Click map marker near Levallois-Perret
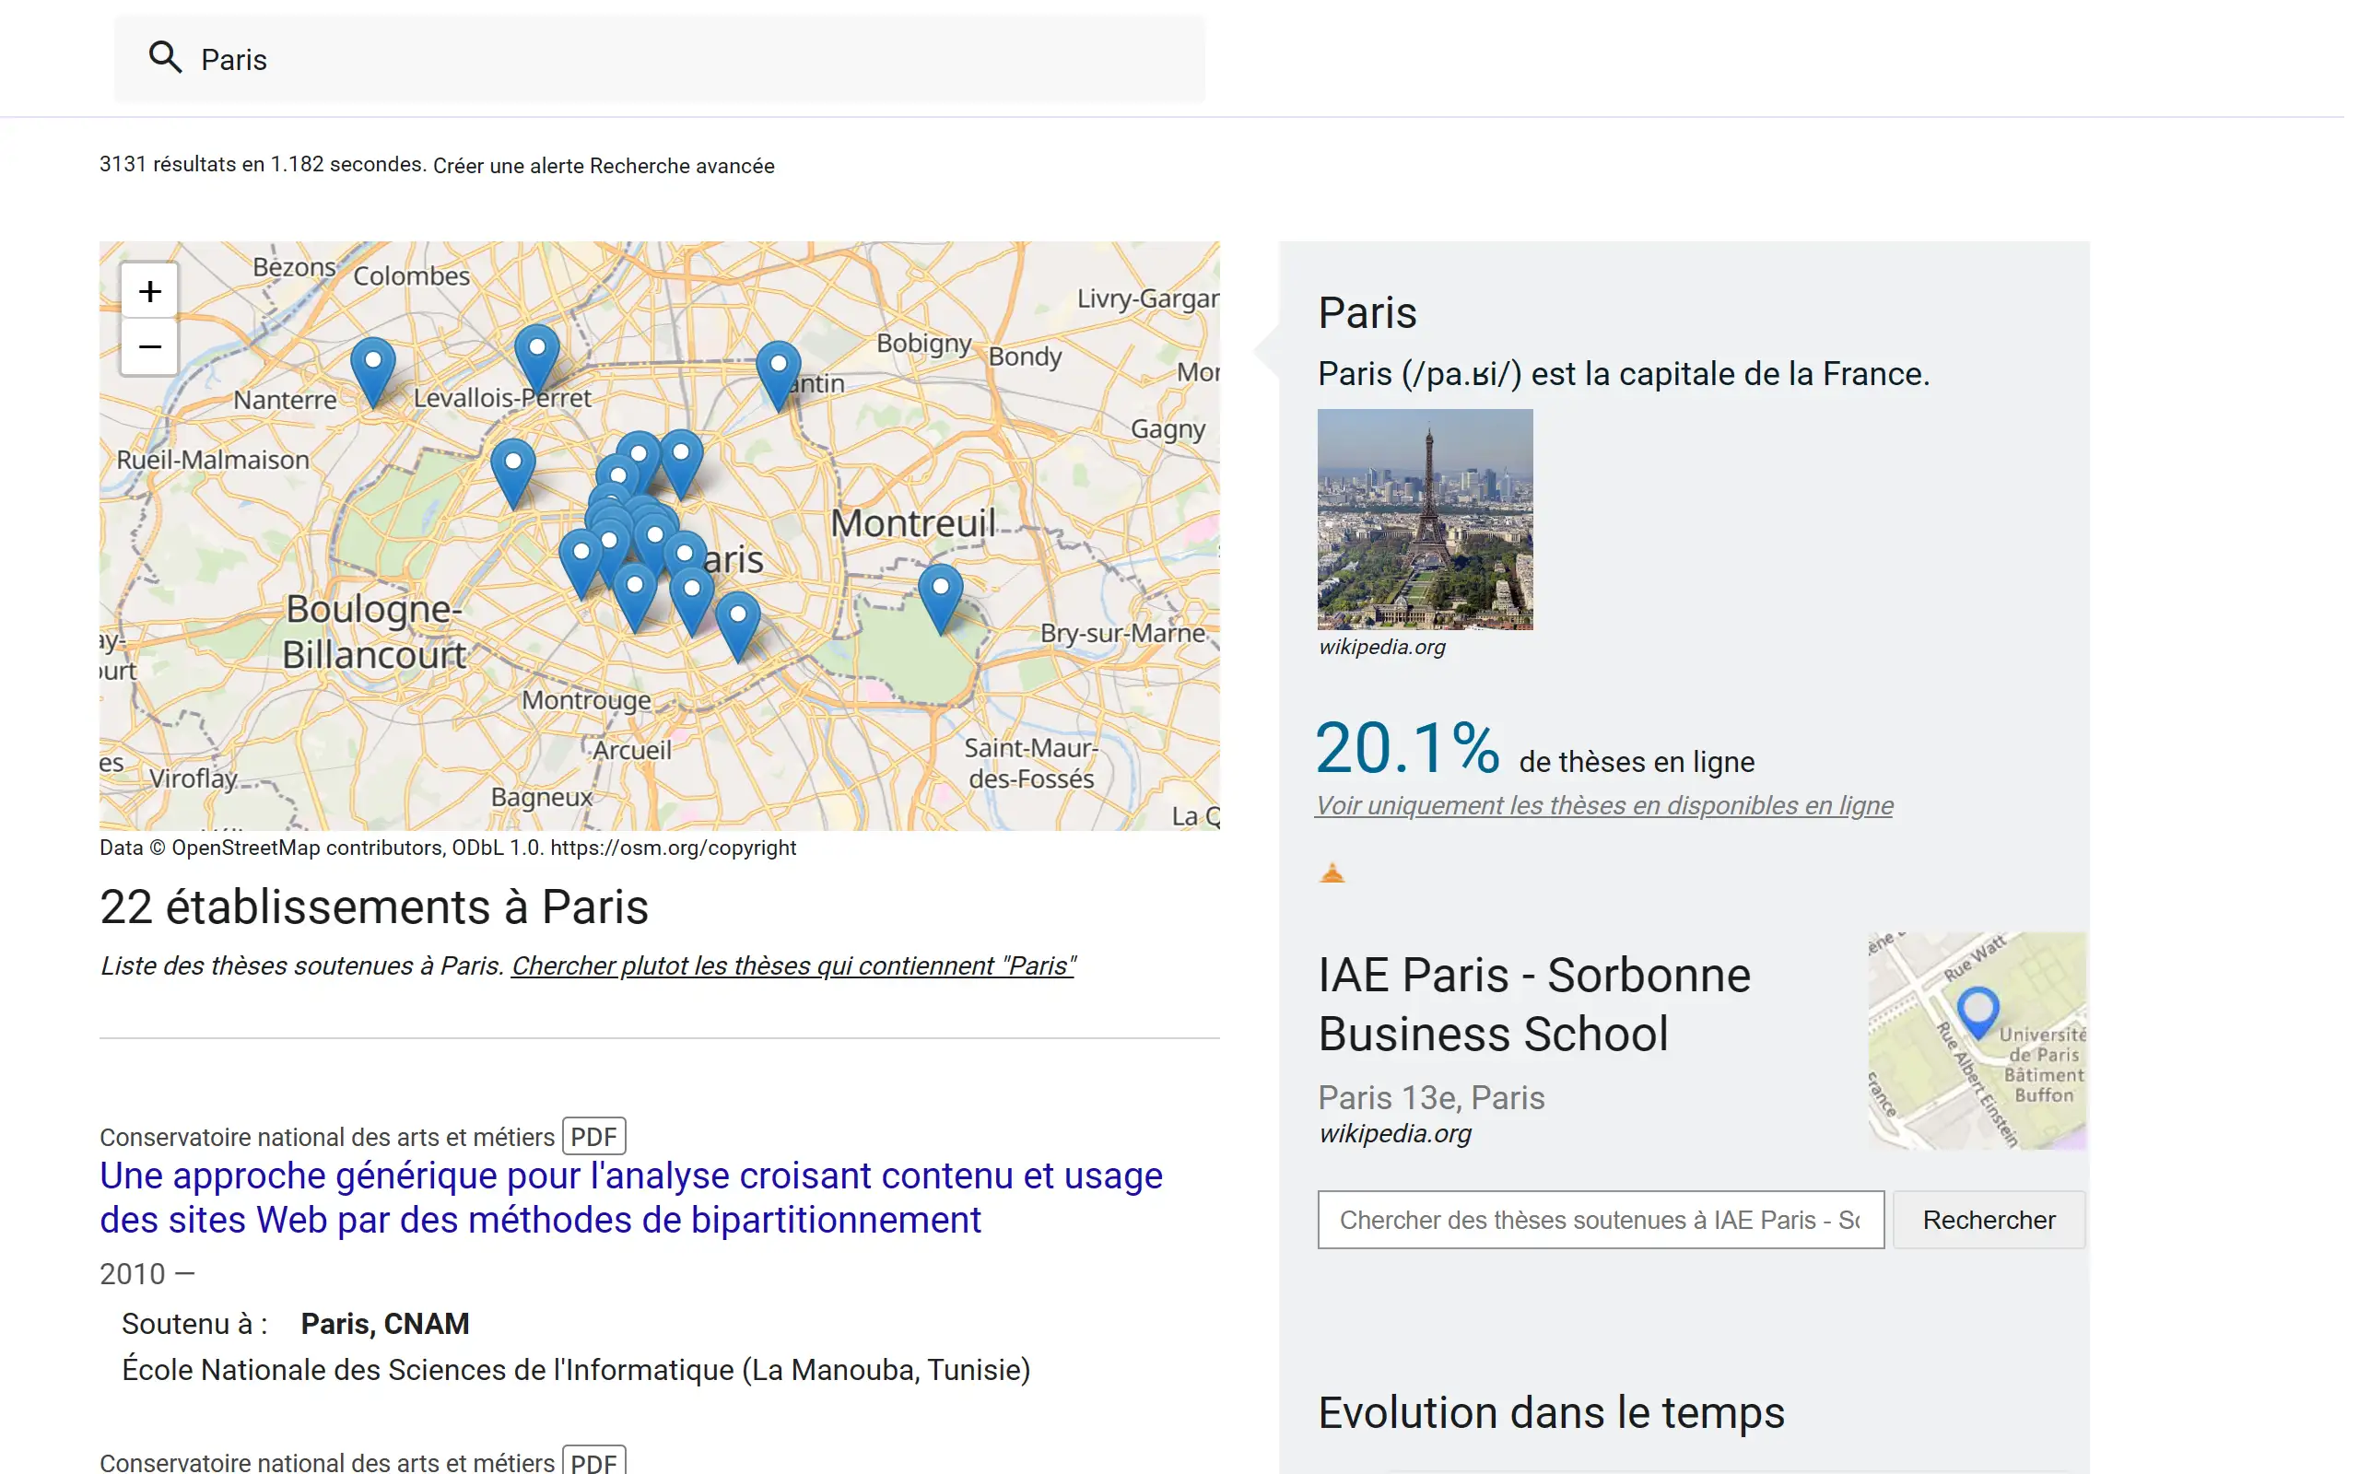 pyautogui.click(x=536, y=356)
